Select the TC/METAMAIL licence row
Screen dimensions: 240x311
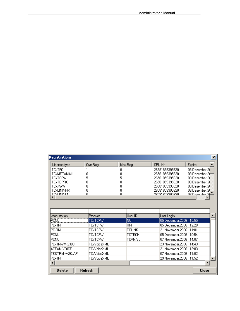click(130, 174)
